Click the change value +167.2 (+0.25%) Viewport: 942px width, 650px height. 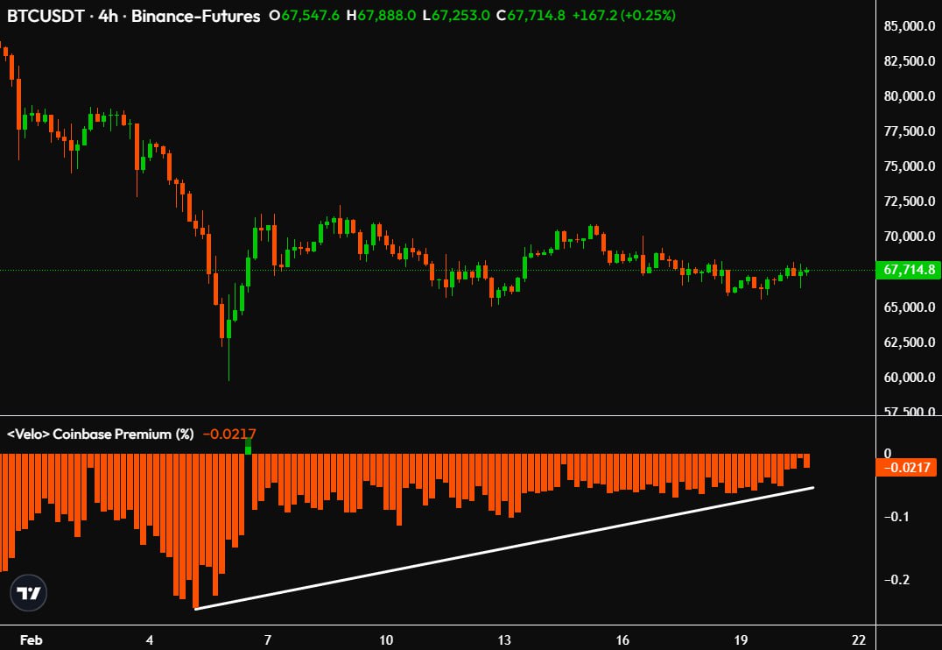coord(623,16)
